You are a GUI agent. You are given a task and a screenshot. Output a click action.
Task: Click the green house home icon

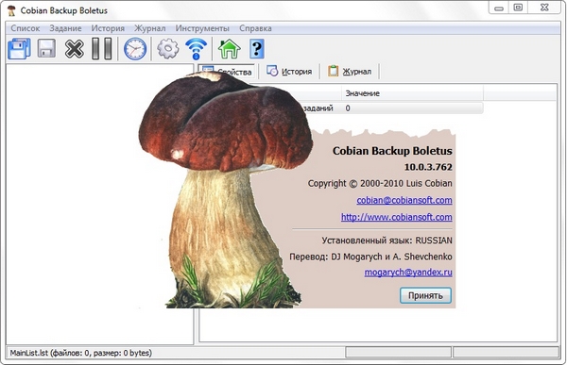click(230, 49)
